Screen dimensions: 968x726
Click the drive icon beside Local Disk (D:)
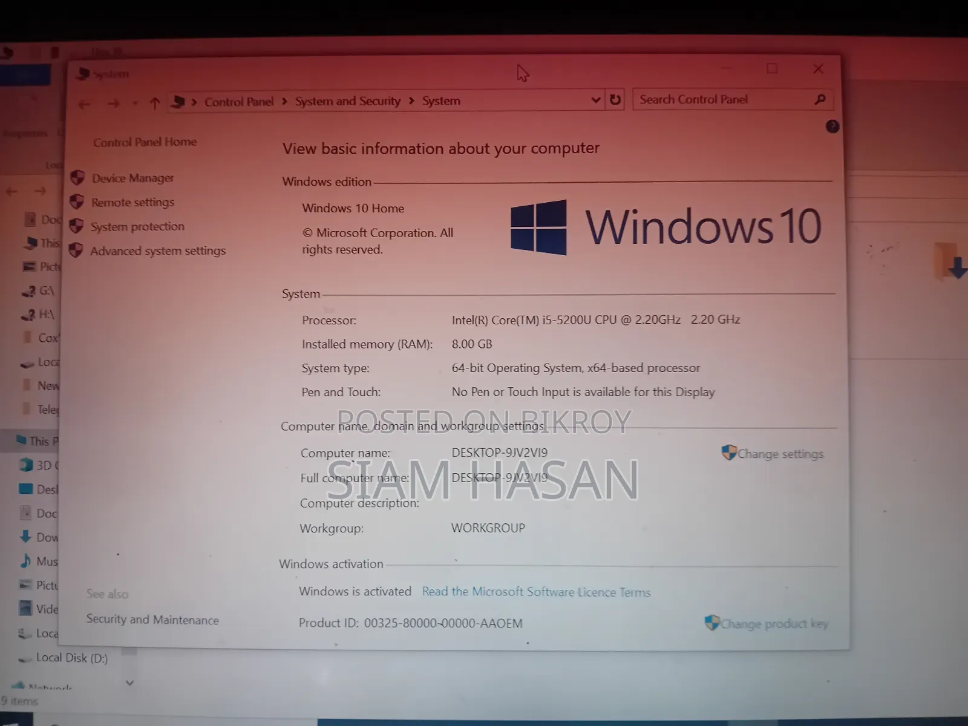tap(25, 658)
